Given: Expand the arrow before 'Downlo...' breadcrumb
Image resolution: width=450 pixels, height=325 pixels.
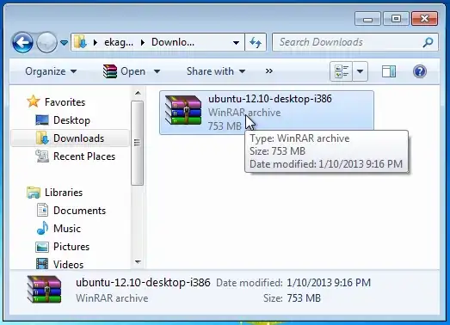Looking at the screenshot, I should click(x=143, y=43).
